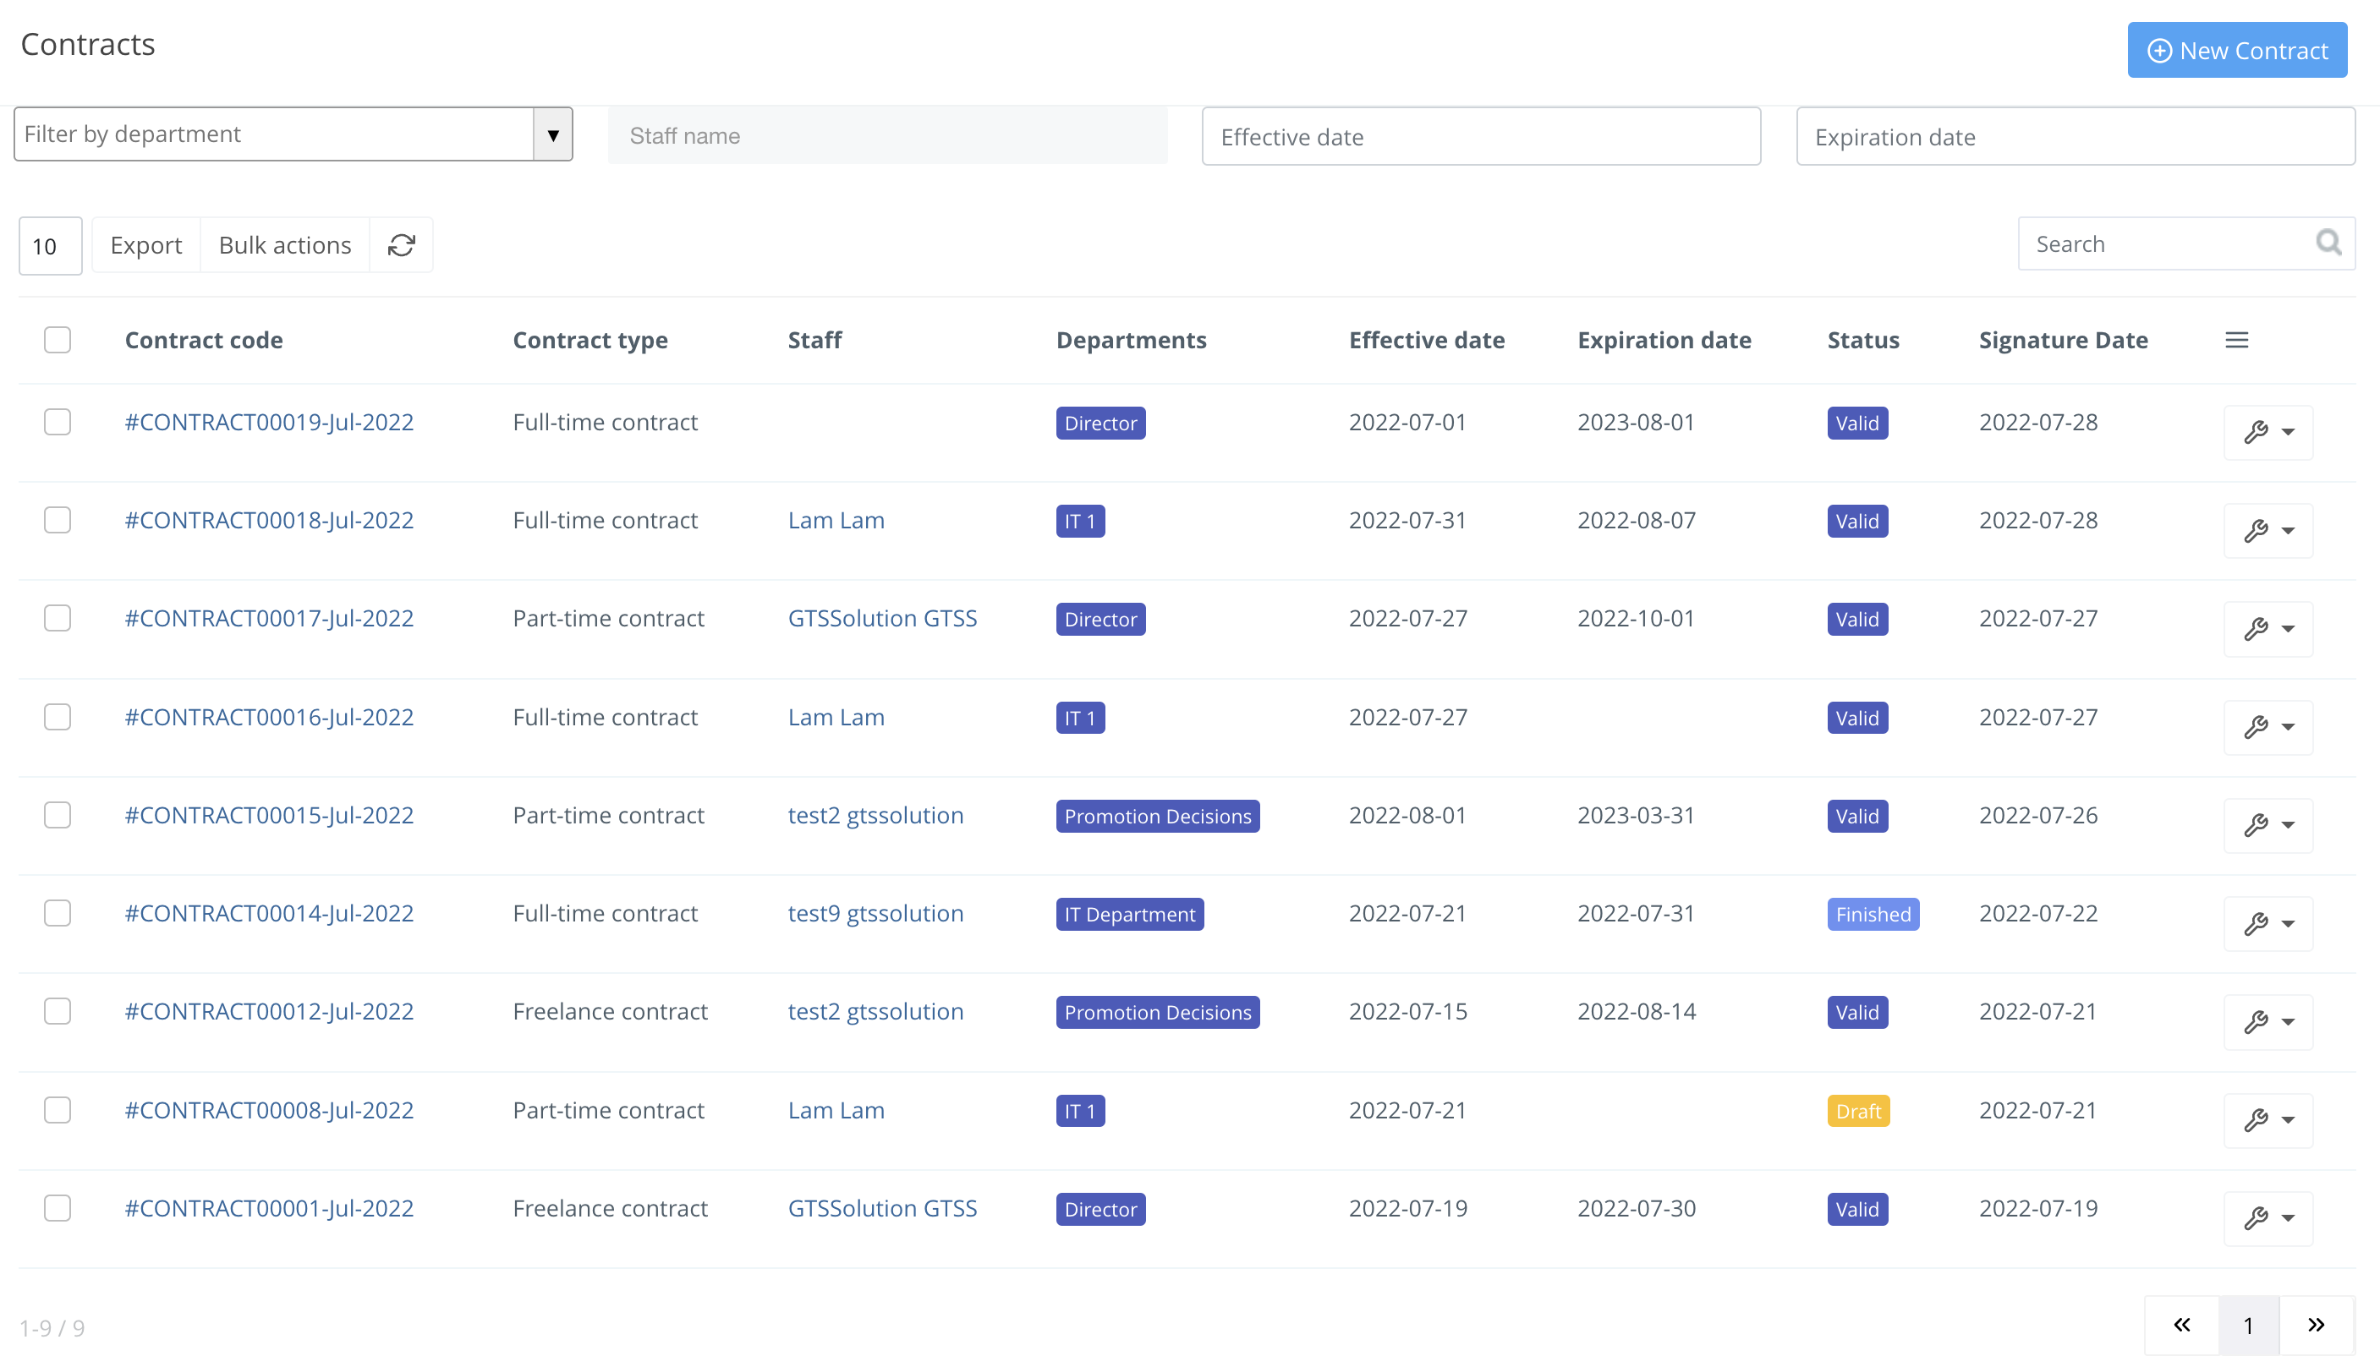
Task: Click the New Contract button
Action: coord(2236,50)
